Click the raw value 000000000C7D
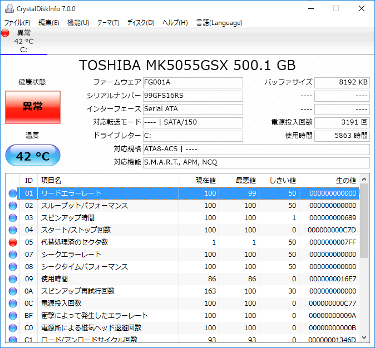 (x=332, y=230)
